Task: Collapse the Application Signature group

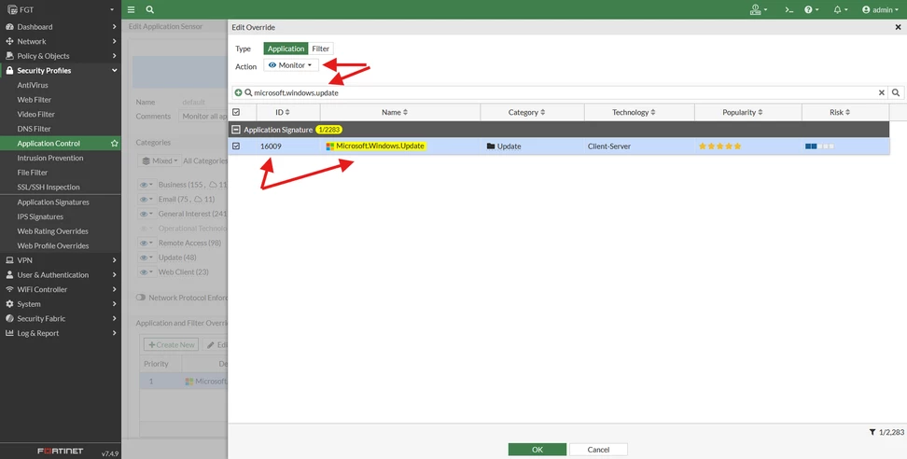Action: click(236, 130)
